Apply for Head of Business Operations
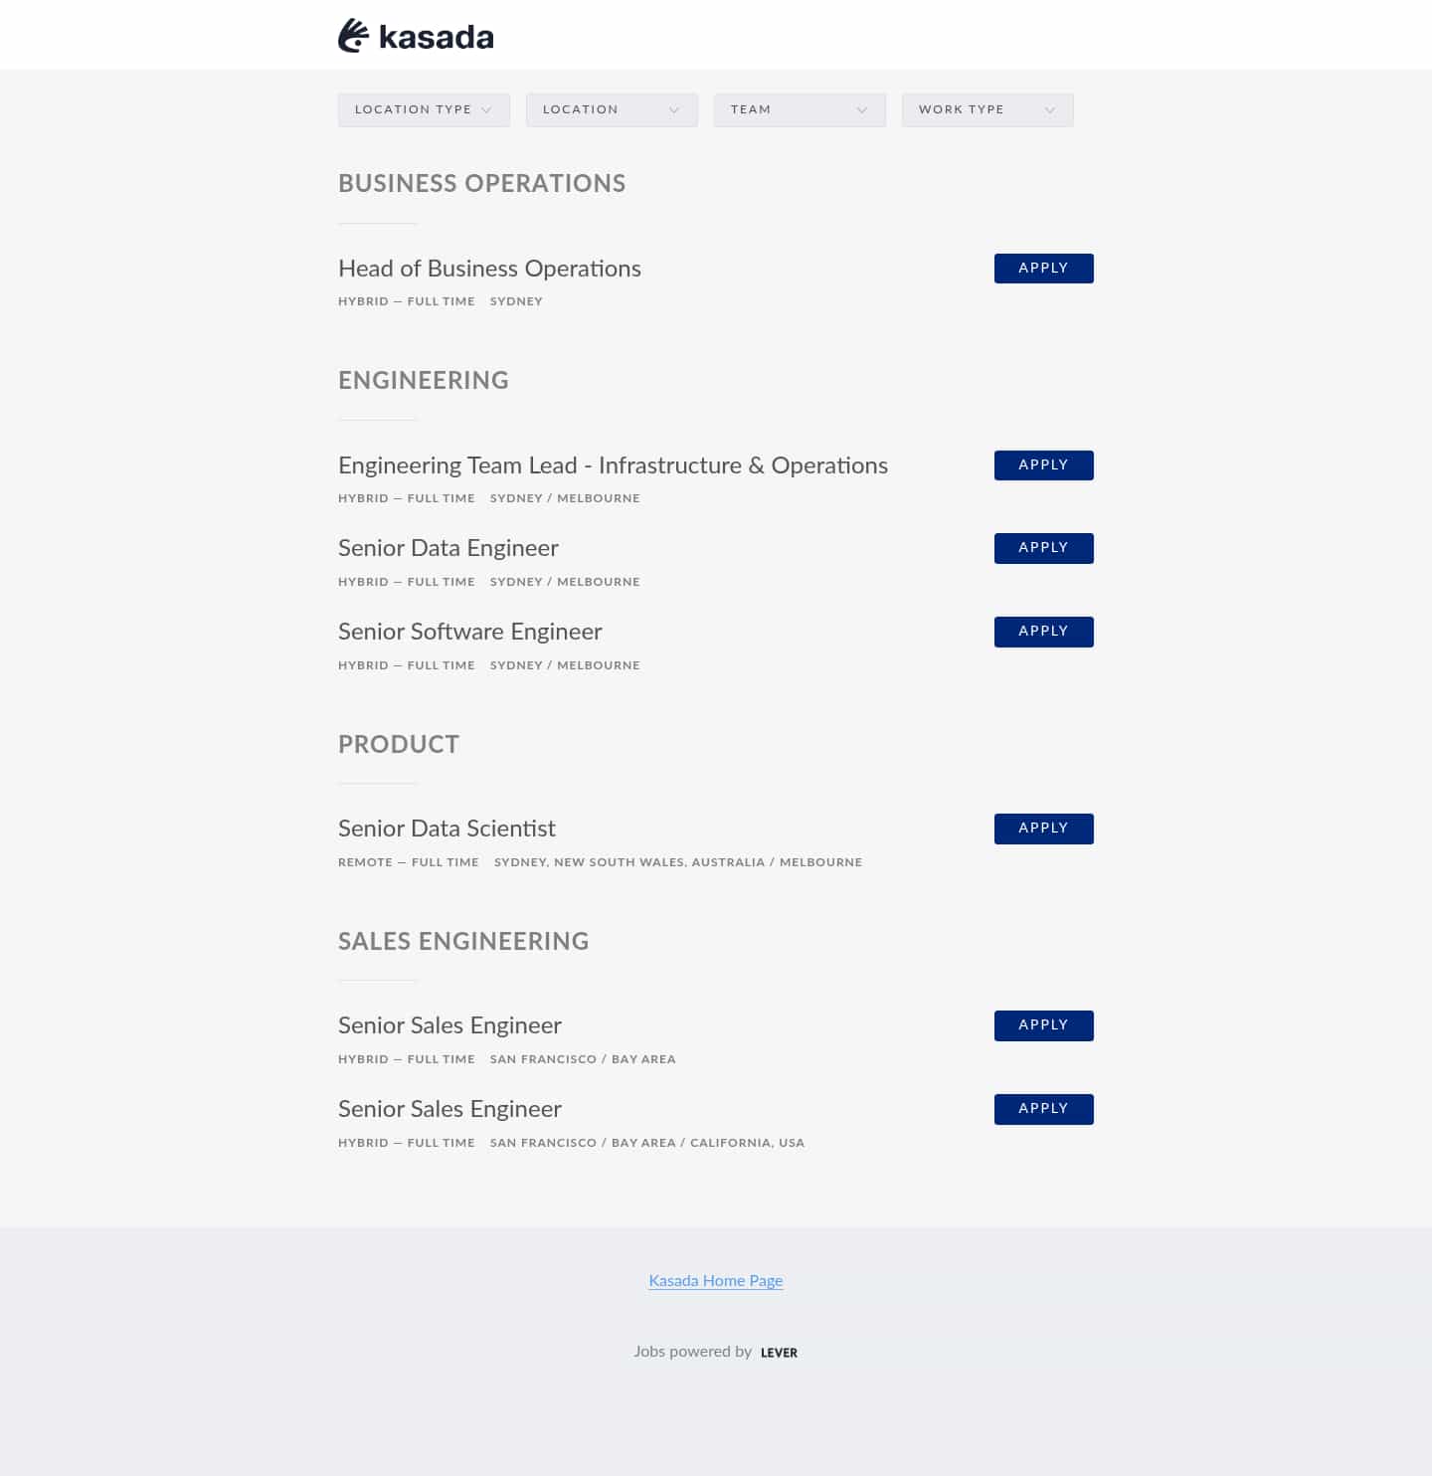Screen dimensions: 1432x1476 click(x=1043, y=268)
